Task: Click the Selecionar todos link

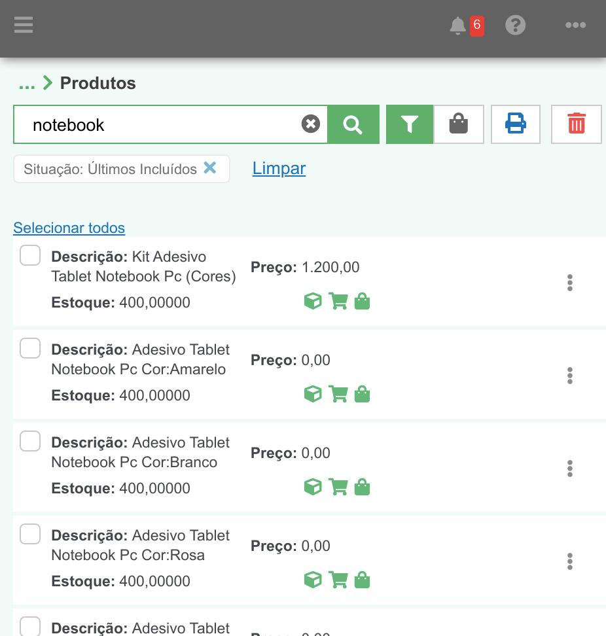Action: tap(69, 228)
